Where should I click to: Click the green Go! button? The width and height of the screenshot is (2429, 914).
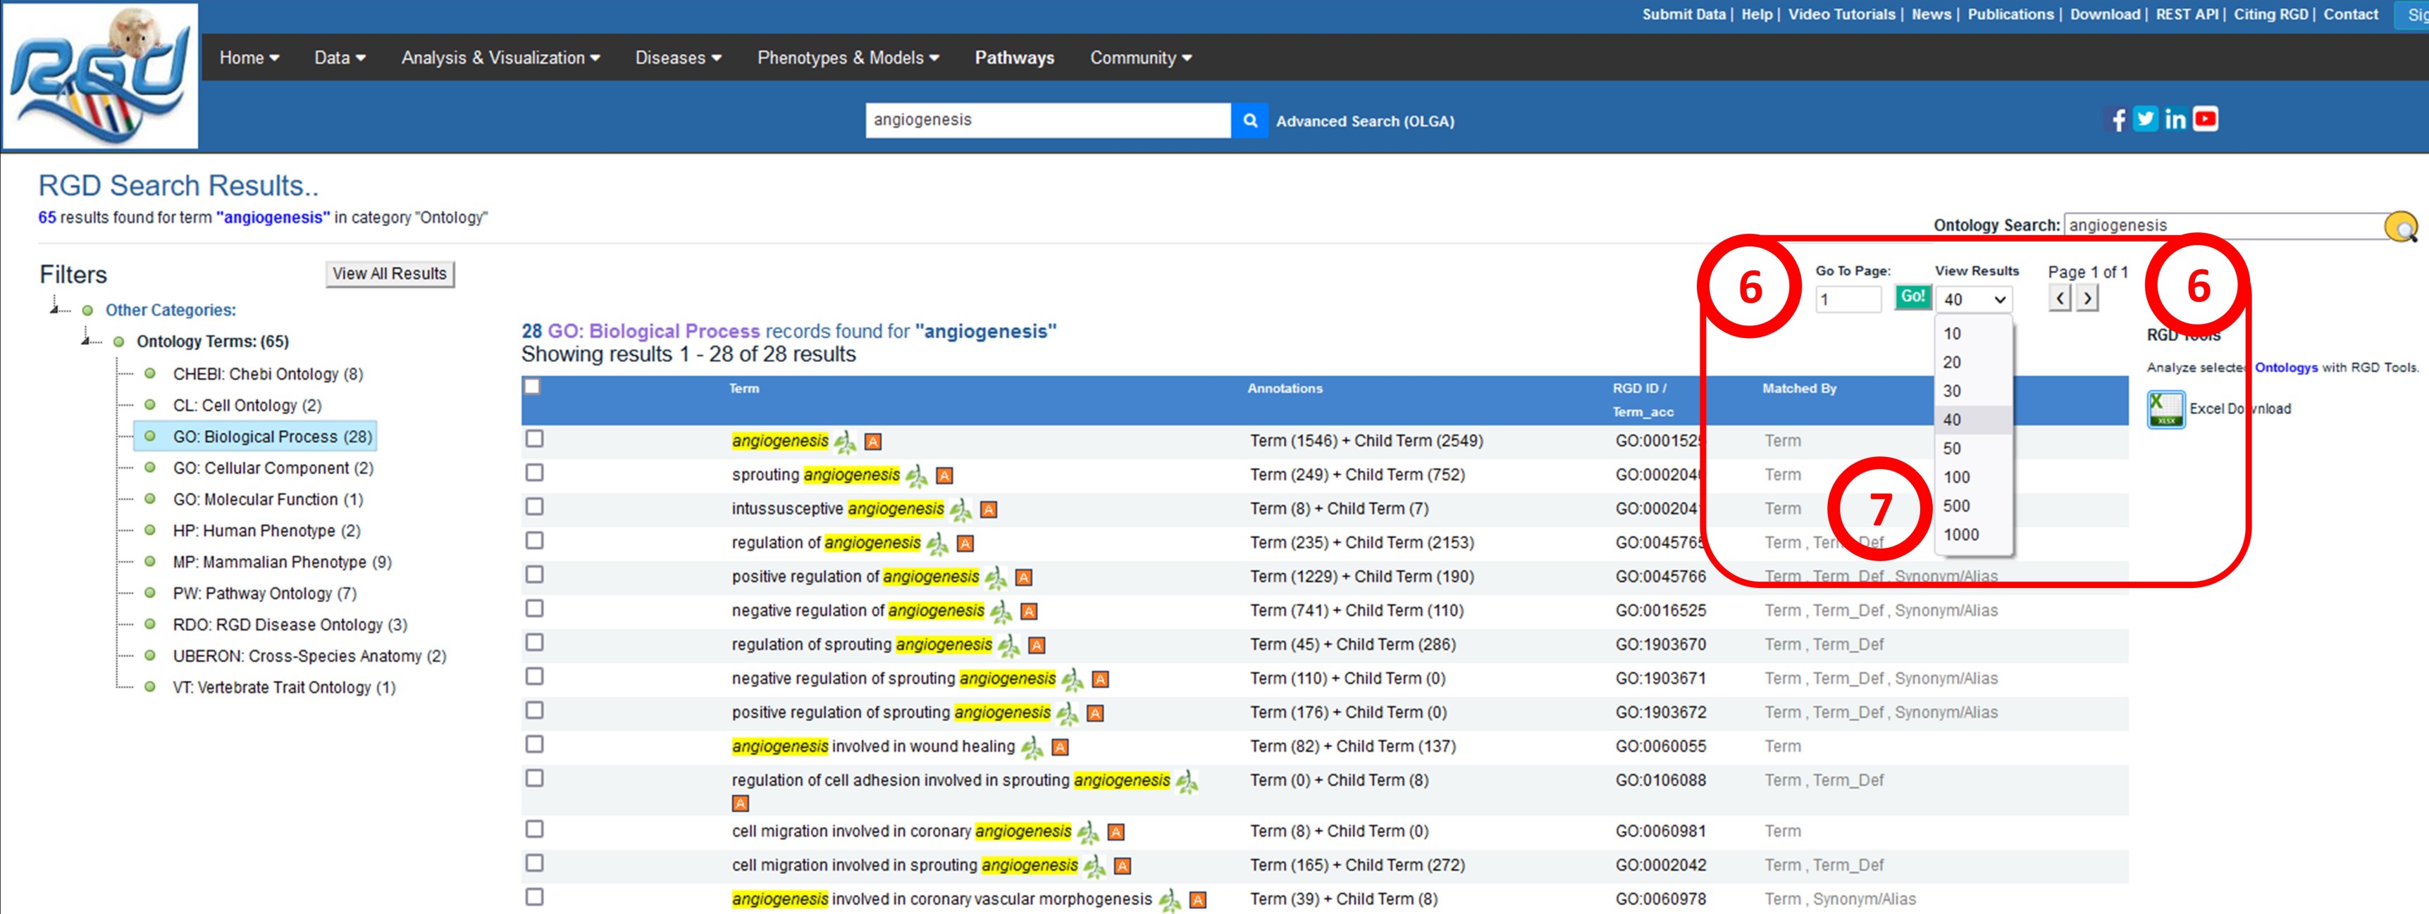[1912, 297]
